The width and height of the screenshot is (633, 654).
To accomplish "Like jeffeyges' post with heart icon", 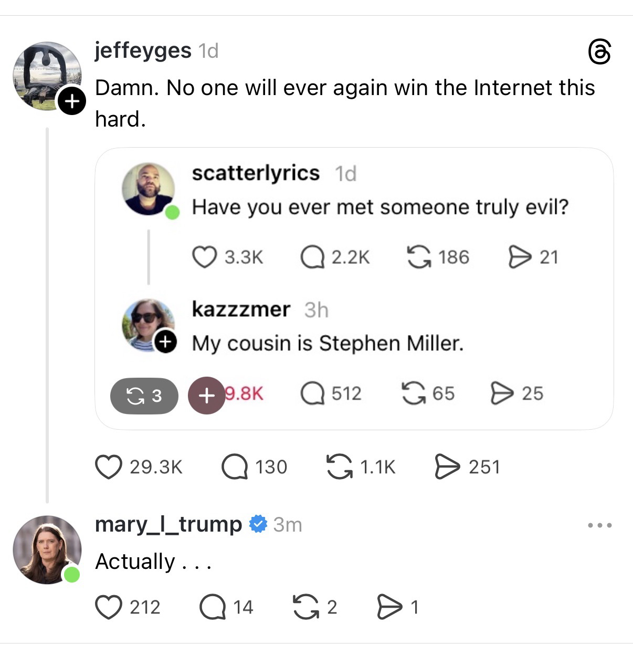I will click(109, 467).
